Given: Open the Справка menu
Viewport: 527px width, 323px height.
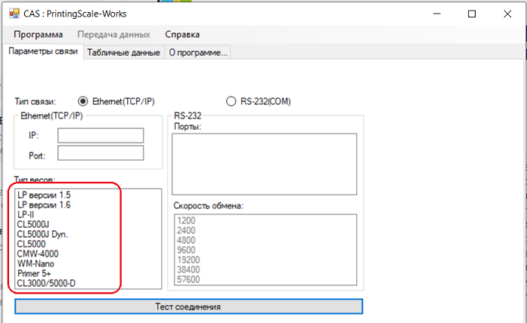Looking at the screenshot, I should coord(182,35).
